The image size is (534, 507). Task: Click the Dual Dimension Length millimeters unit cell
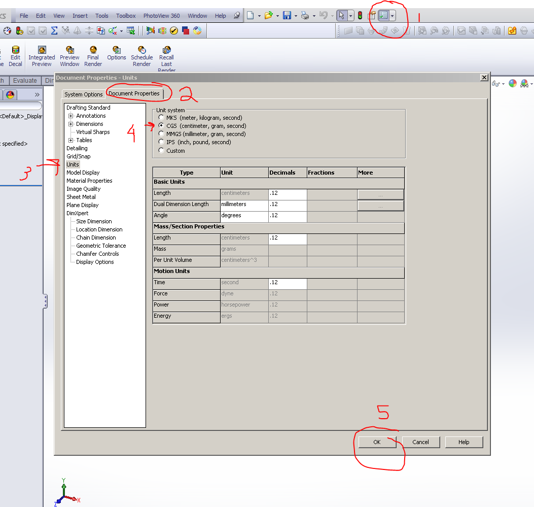(x=244, y=206)
